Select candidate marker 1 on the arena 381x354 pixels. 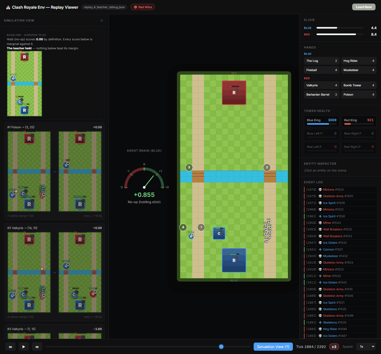201,227
